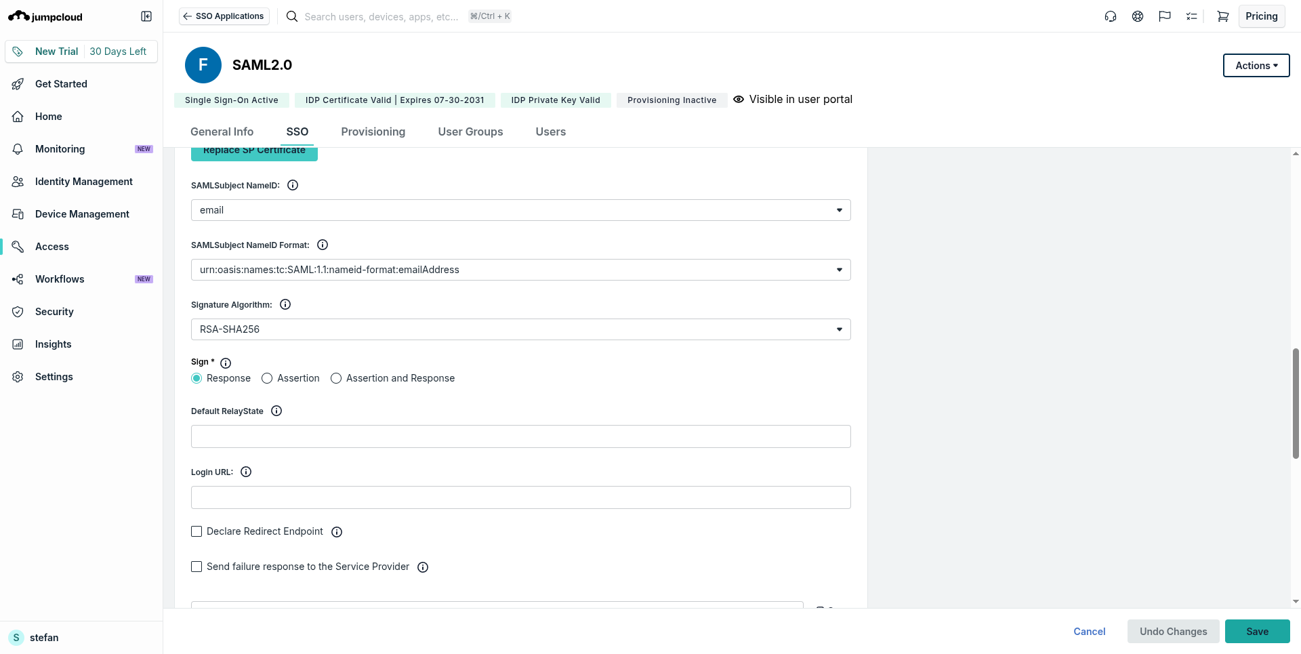Click the Provisioning Inactive status badge
This screenshot has height=654, width=1301.
[x=672, y=100]
